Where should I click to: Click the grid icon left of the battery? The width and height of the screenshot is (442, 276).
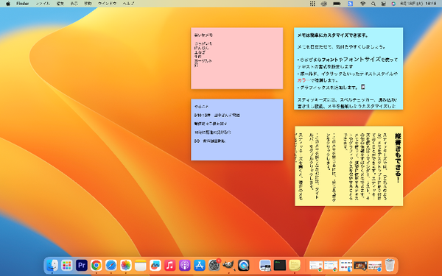pos(312,4)
